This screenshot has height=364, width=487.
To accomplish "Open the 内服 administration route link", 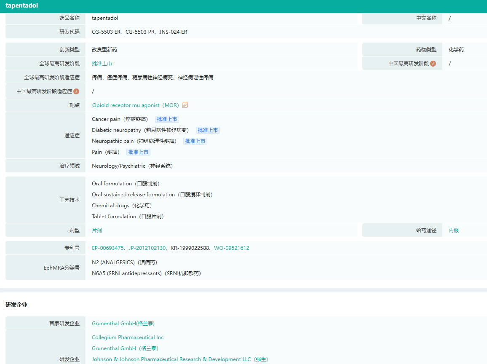I will [x=454, y=230].
